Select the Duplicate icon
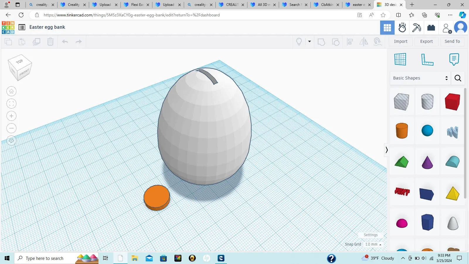469x264 pixels. tap(36, 41)
